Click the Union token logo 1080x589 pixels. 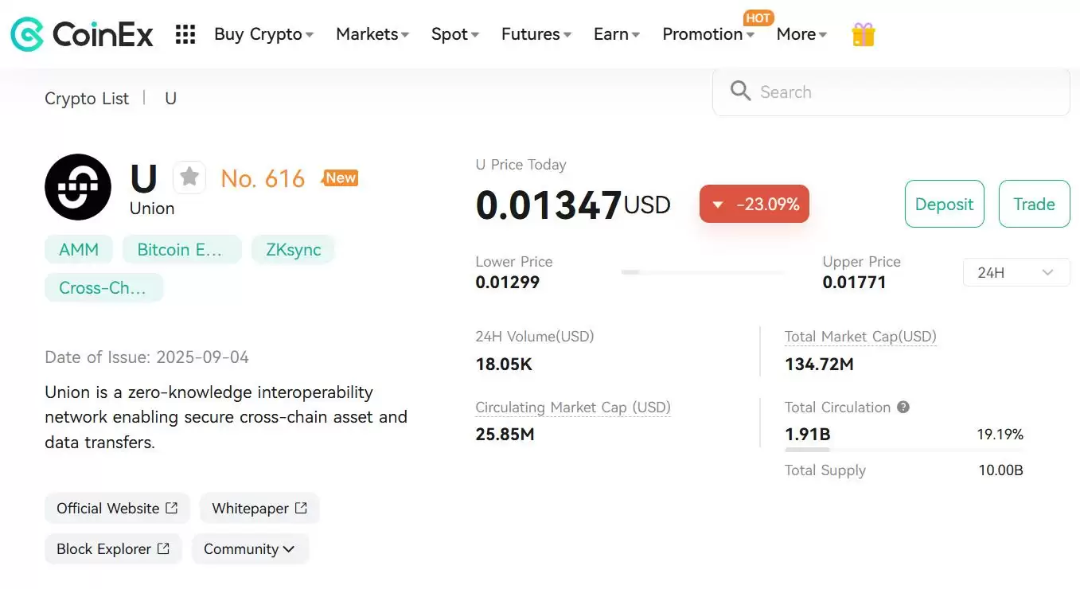point(78,187)
